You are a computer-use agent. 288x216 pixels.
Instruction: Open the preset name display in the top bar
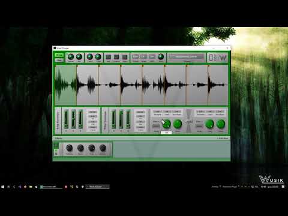187,56
